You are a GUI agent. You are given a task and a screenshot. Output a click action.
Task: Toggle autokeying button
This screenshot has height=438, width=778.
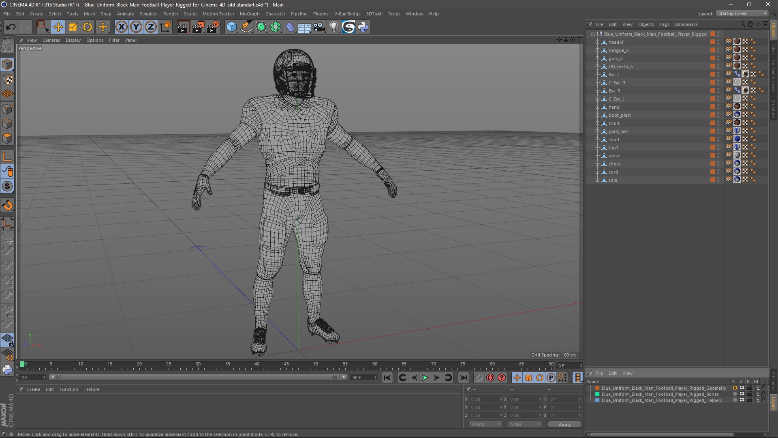pos(490,378)
